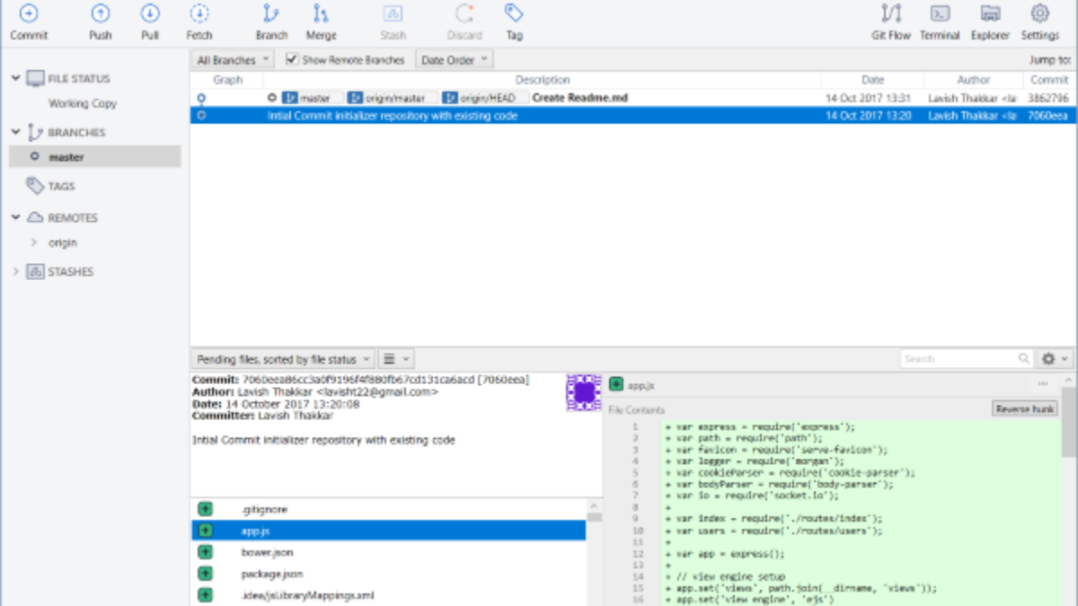The image size is (1078, 606).
Task: Select the master branch in sidebar
Action: 66,157
